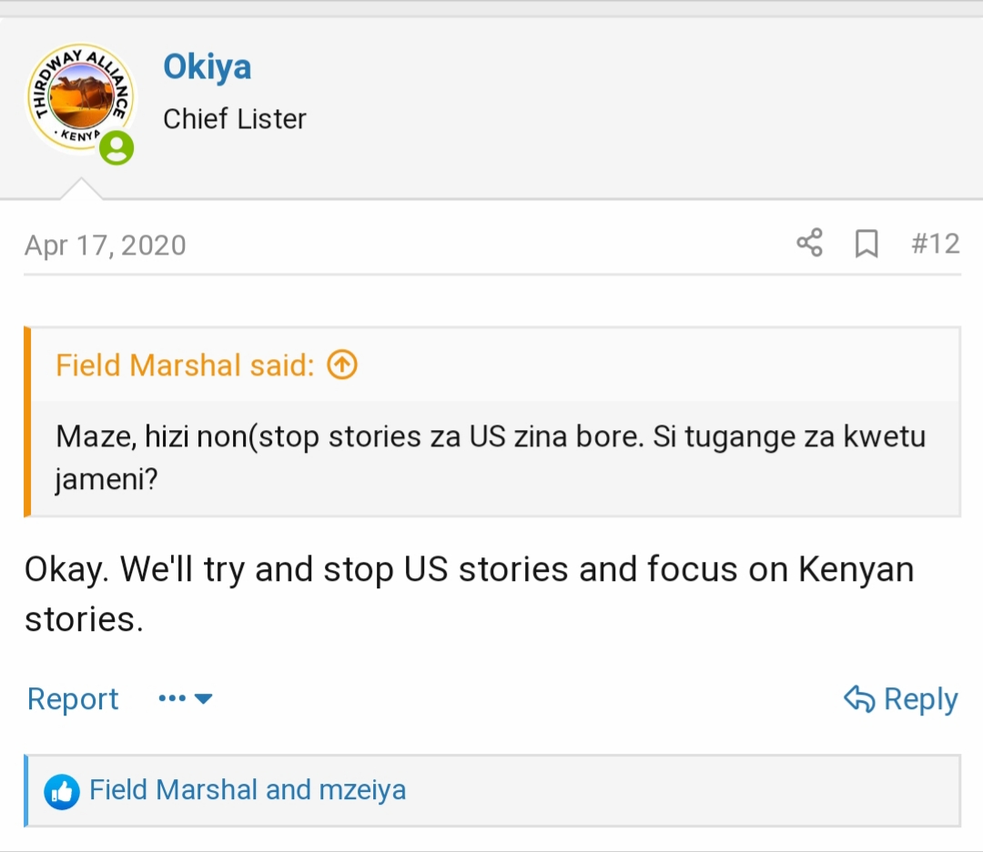The image size is (983, 852).
Task: Report this post
Action: point(73,698)
